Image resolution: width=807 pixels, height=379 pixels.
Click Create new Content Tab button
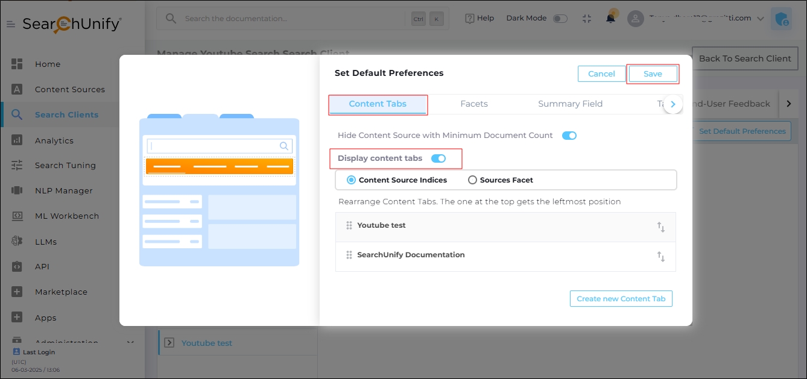pos(621,299)
